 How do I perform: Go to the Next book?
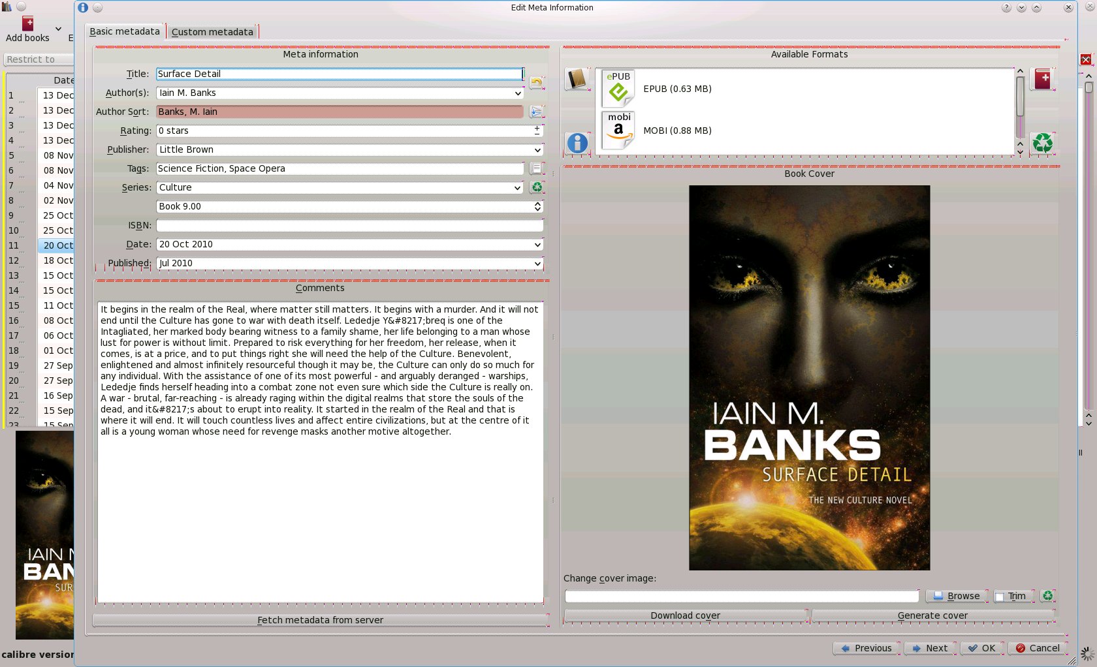point(929,648)
